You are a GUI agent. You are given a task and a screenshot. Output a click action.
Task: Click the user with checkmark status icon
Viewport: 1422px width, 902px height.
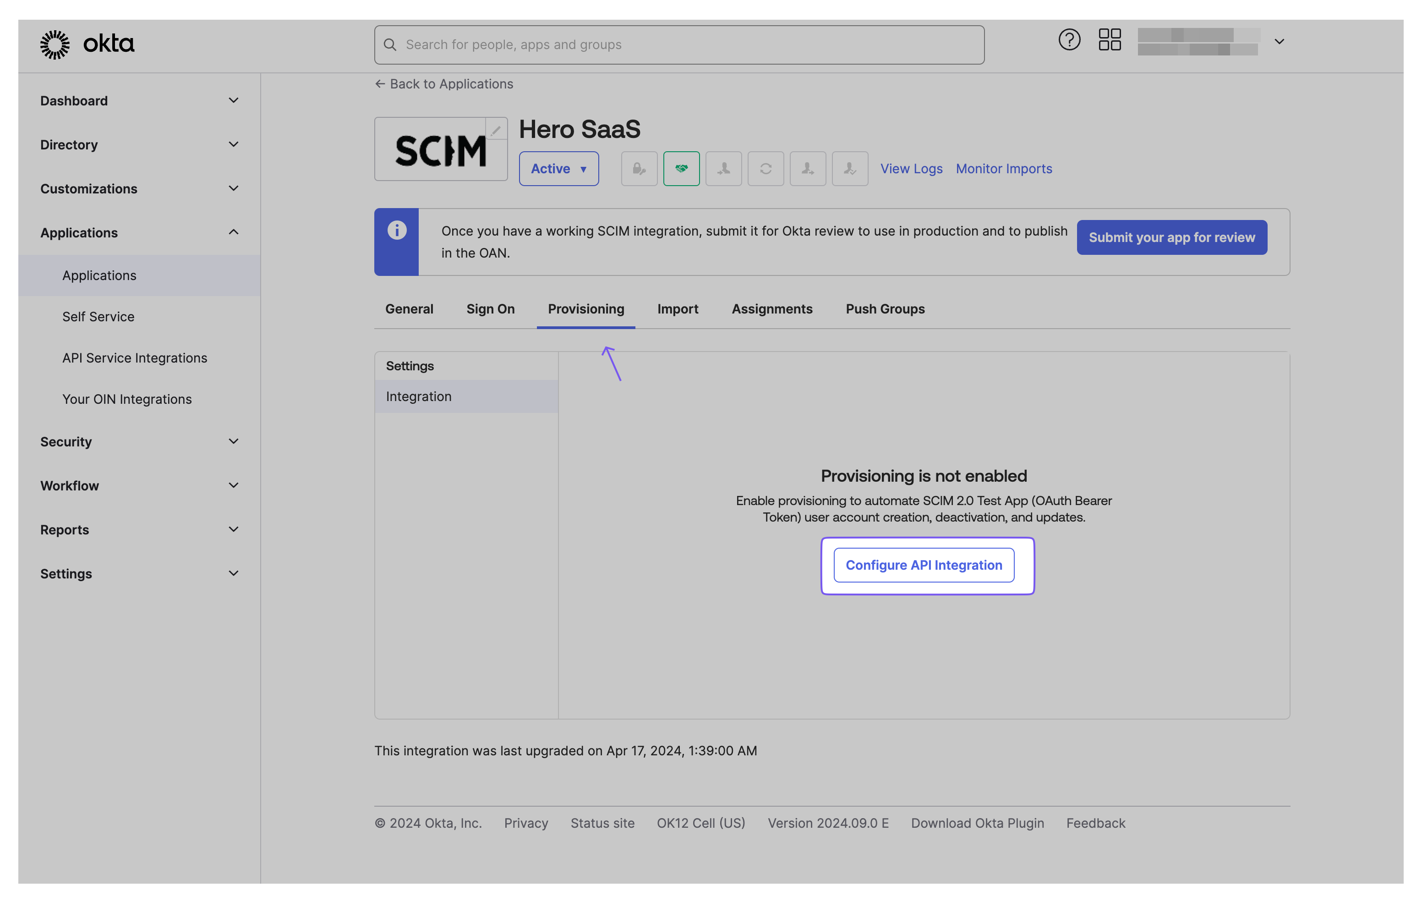(850, 168)
